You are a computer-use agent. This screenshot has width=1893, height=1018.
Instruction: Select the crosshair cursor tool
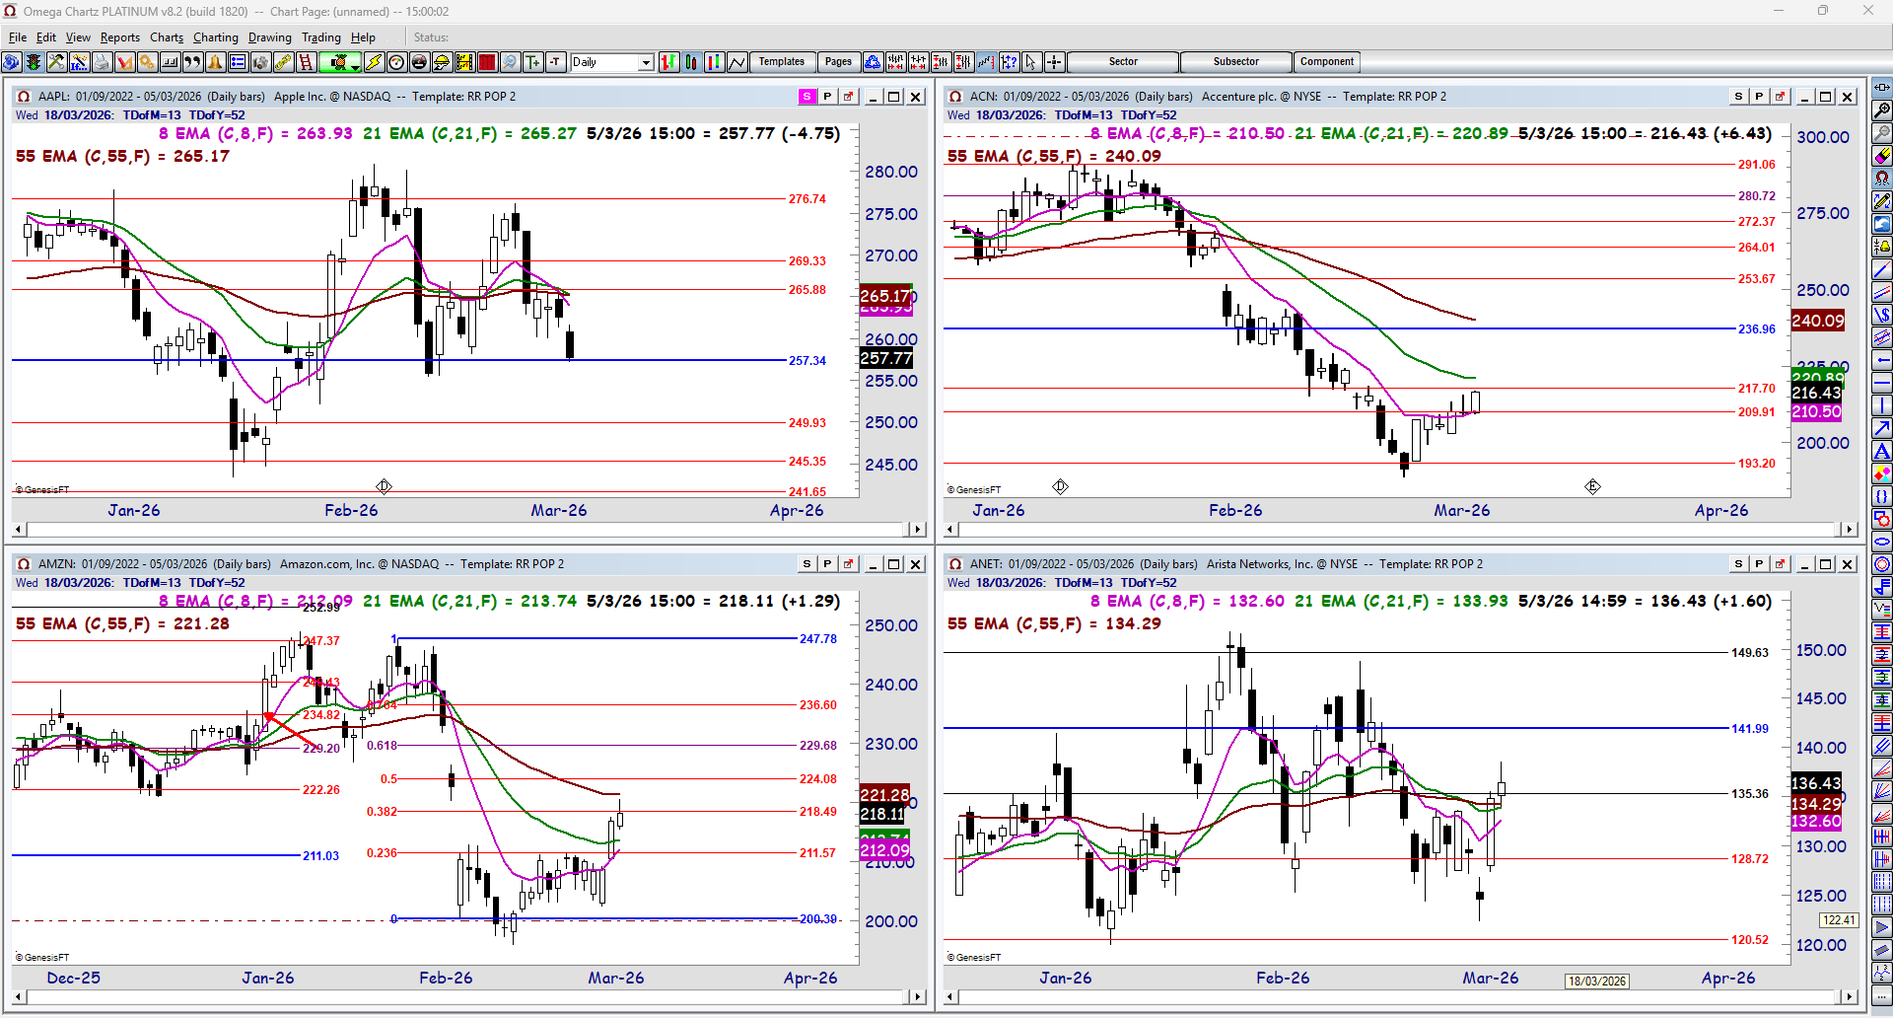1054,62
